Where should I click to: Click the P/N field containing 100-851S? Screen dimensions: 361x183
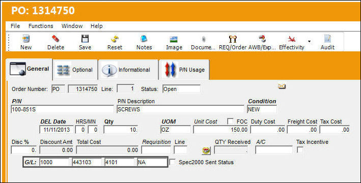tap(62, 109)
